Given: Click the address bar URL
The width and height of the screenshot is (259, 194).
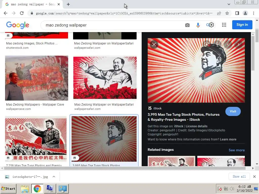Looking at the screenshot, I should (124, 13).
